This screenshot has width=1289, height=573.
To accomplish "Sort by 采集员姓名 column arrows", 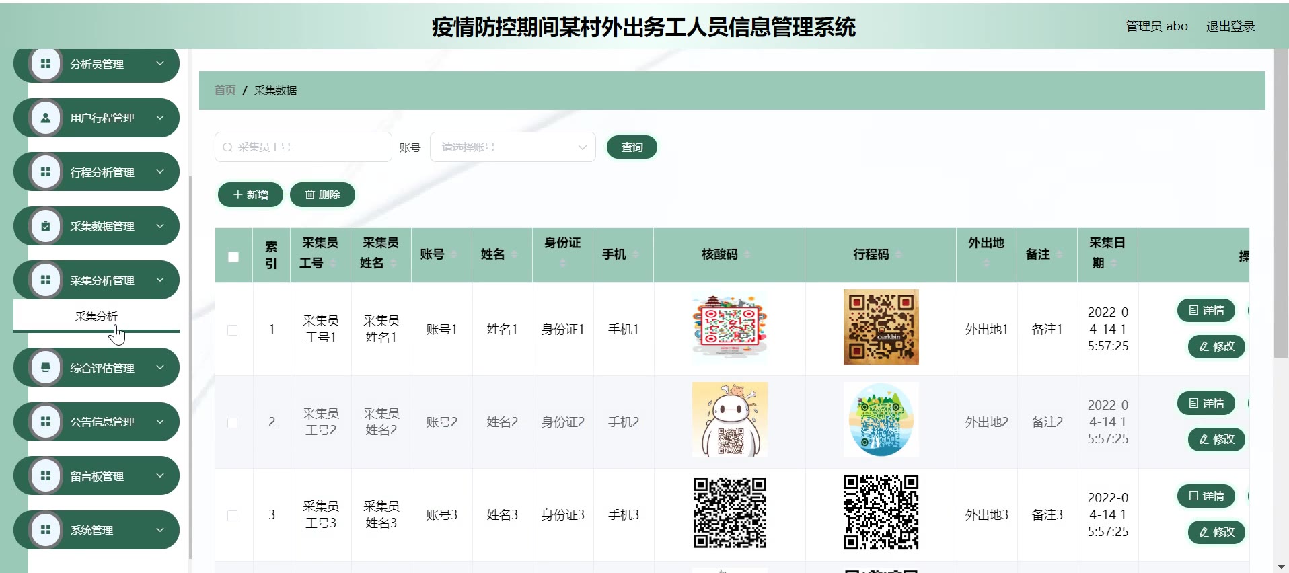I will coord(394,263).
